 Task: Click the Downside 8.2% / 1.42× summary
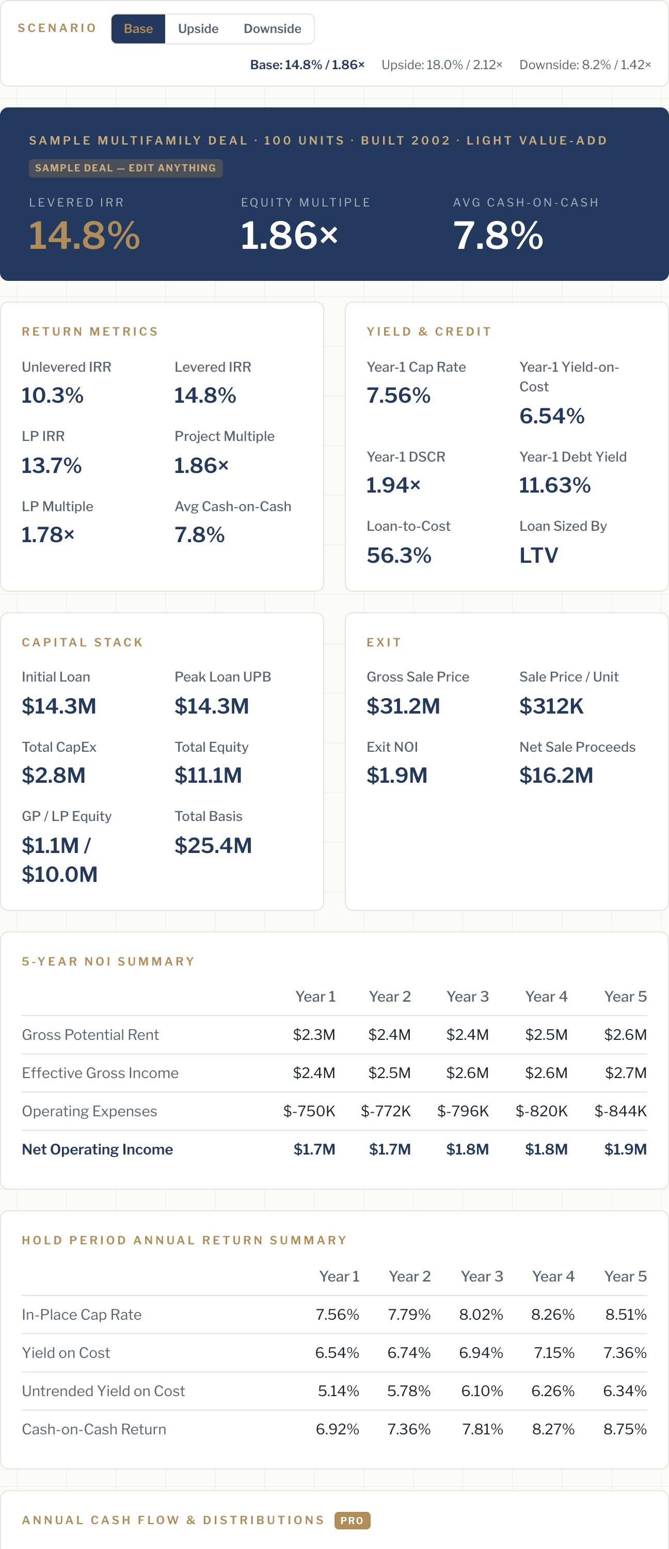(585, 65)
